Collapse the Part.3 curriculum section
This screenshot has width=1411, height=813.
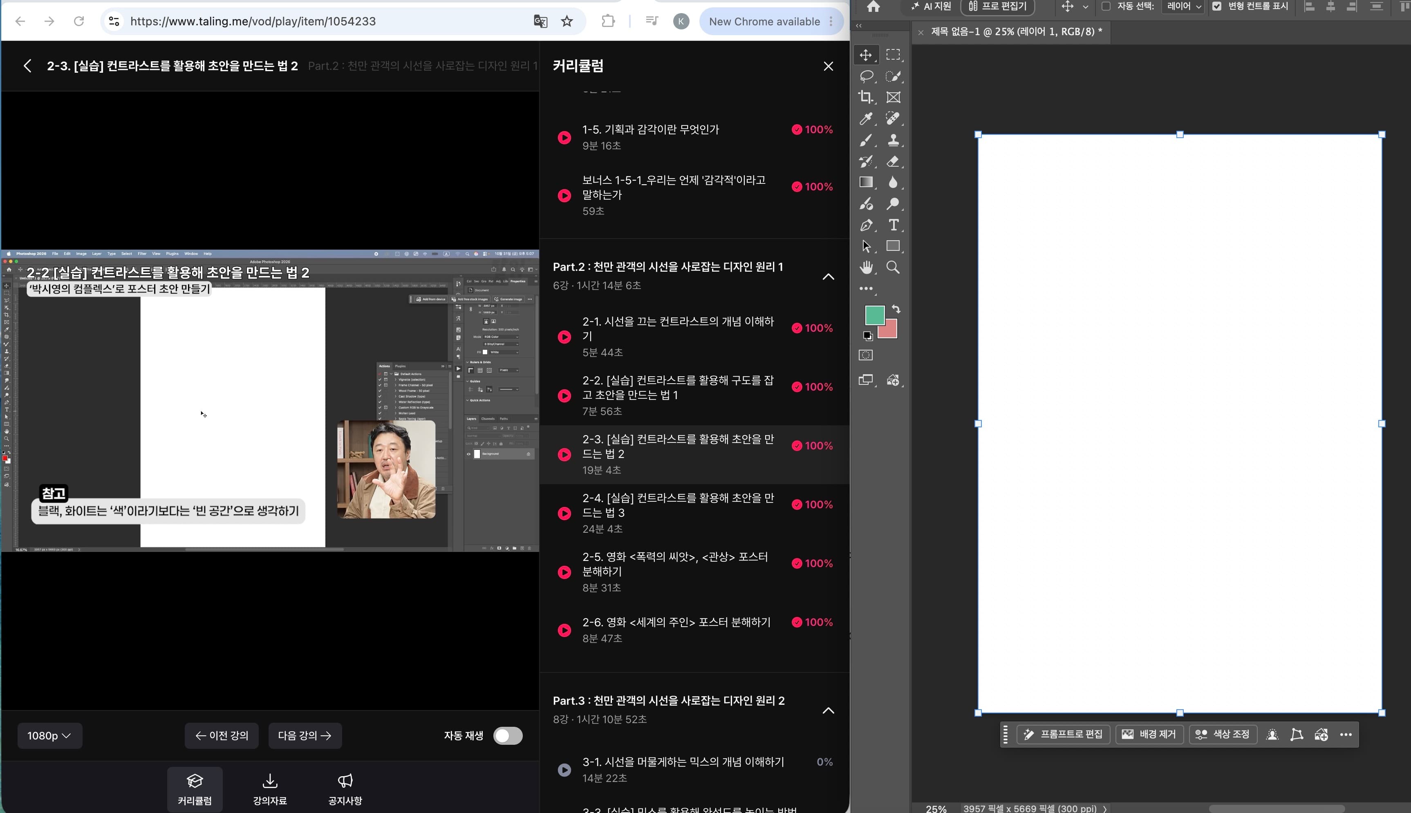coord(828,710)
